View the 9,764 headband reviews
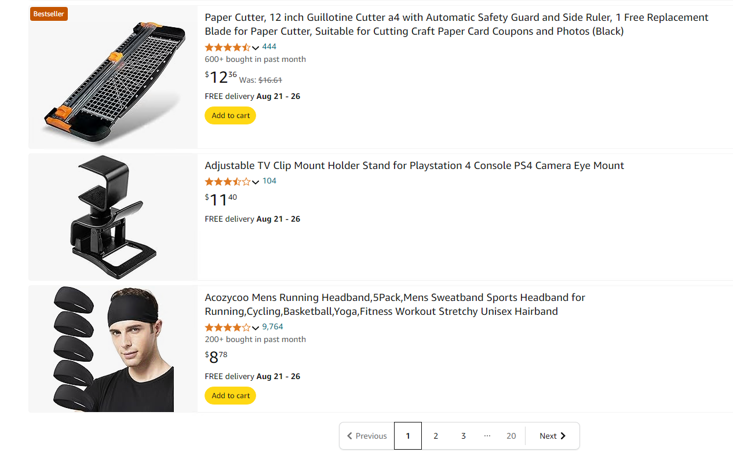The width and height of the screenshot is (733, 452). point(273,327)
